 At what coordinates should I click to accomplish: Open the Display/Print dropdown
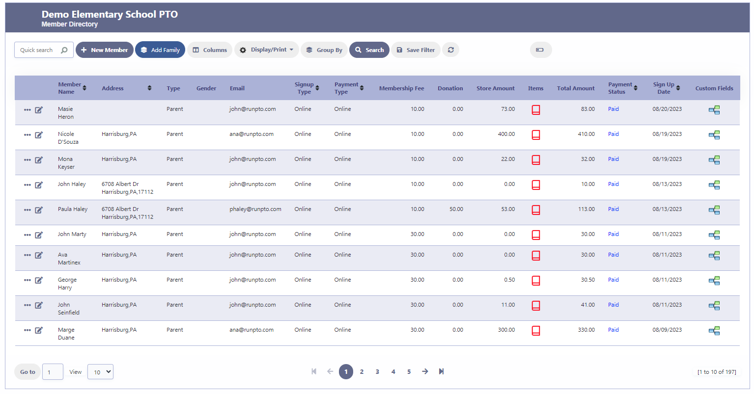267,50
